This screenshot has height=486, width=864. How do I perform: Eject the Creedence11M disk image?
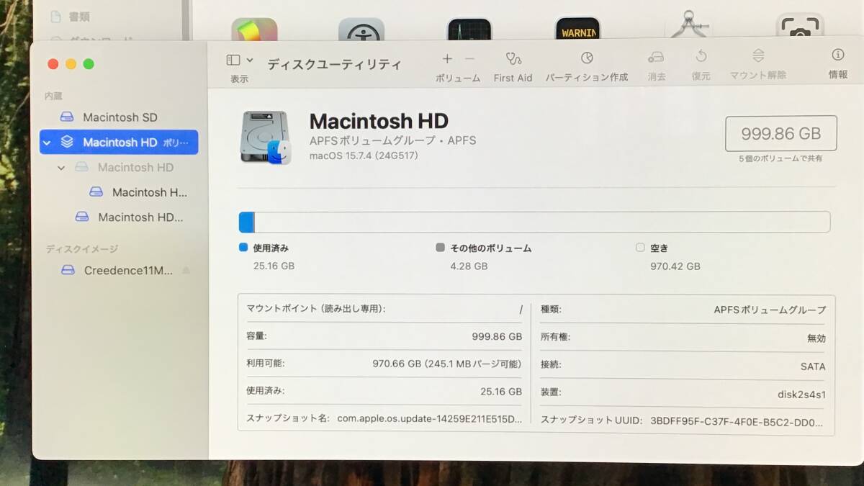pos(186,271)
